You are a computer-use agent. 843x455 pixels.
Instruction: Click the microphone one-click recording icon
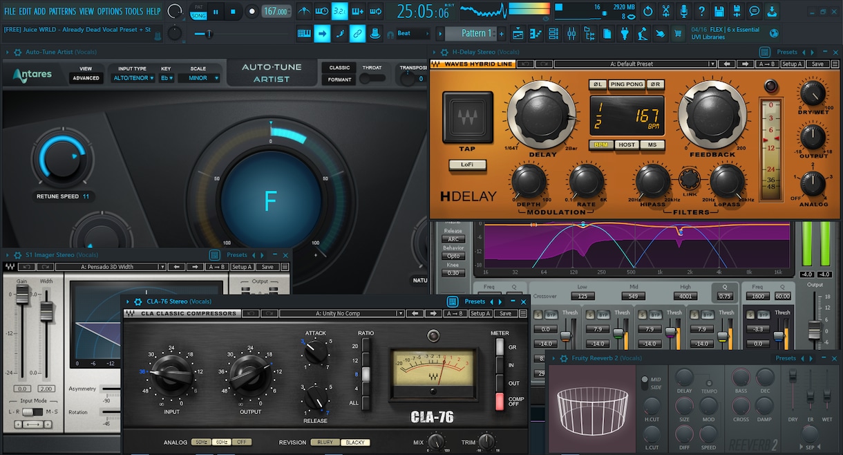coord(683,11)
